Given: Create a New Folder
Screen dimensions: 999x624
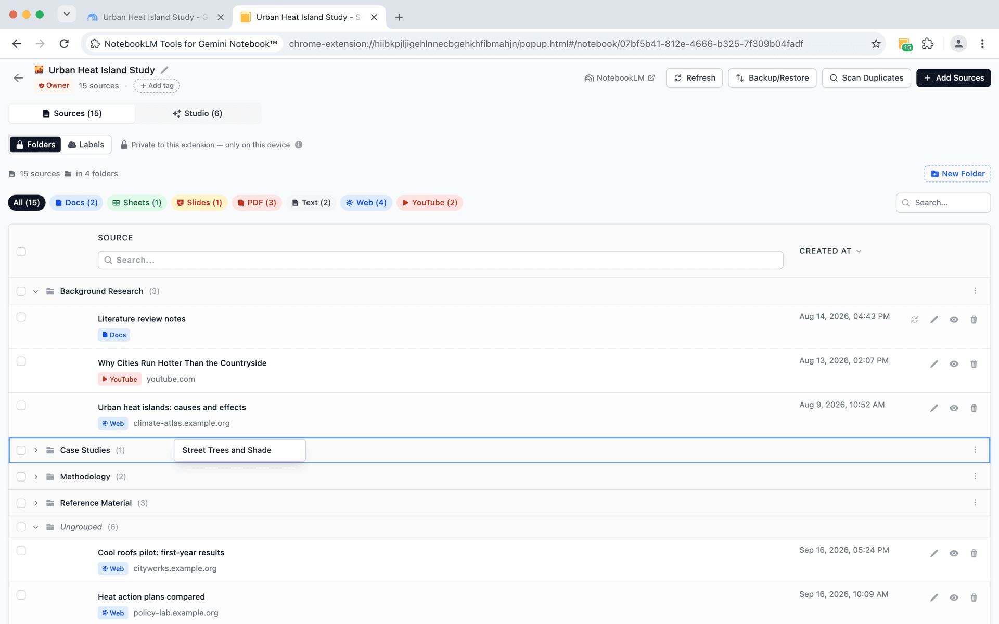Looking at the screenshot, I should [x=957, y=174].
